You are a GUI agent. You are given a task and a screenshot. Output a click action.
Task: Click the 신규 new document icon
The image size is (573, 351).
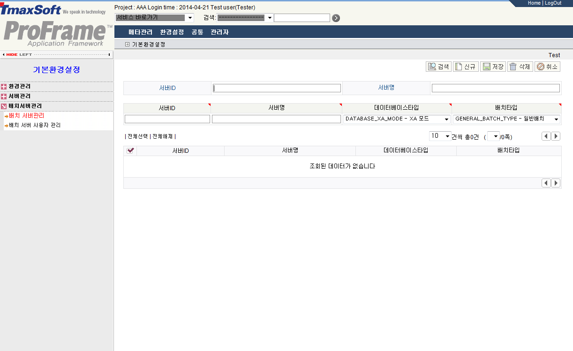[x=466, y=66]
